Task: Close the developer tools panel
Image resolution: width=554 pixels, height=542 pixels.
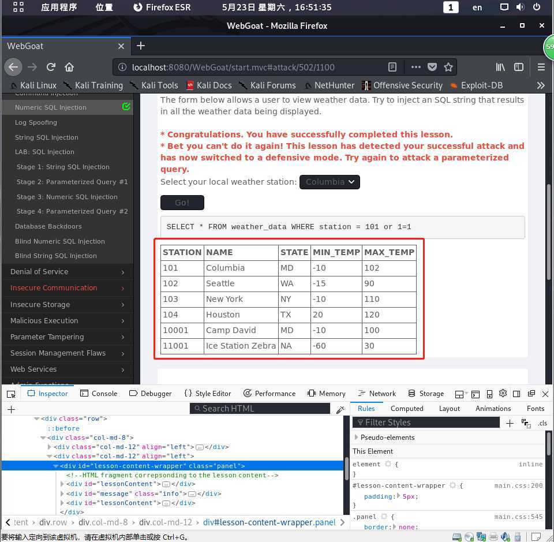Action: (x=545, y=394)
